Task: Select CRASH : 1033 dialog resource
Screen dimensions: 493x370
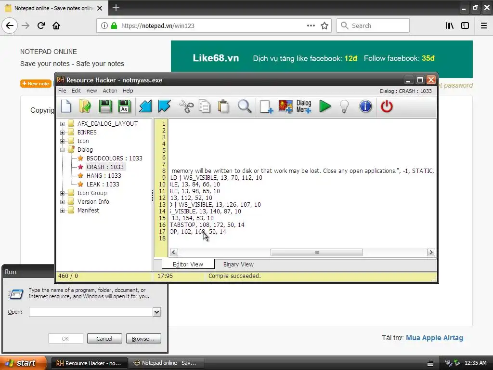Action: coord(105,167)
